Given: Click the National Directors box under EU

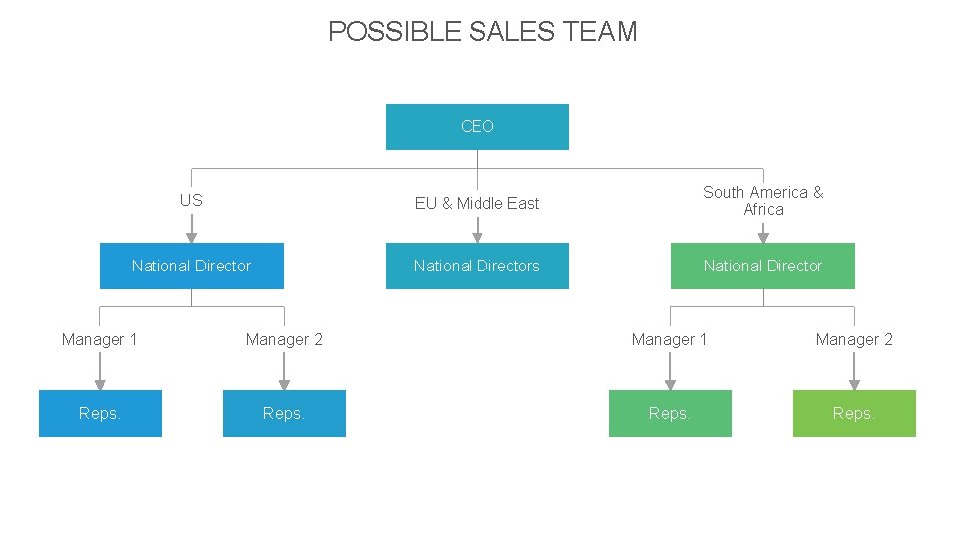Looking at the screenshot, I should [x=478, y=266].
